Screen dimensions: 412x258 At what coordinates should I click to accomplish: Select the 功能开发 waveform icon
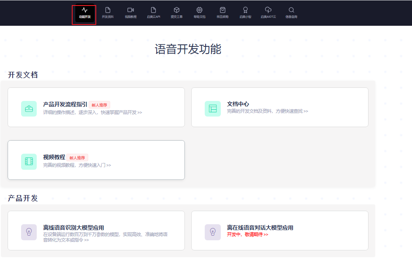[84, 9]
